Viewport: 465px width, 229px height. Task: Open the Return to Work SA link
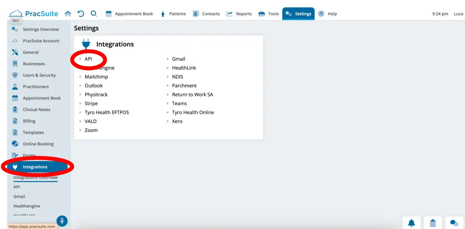[x=193, y=95]
